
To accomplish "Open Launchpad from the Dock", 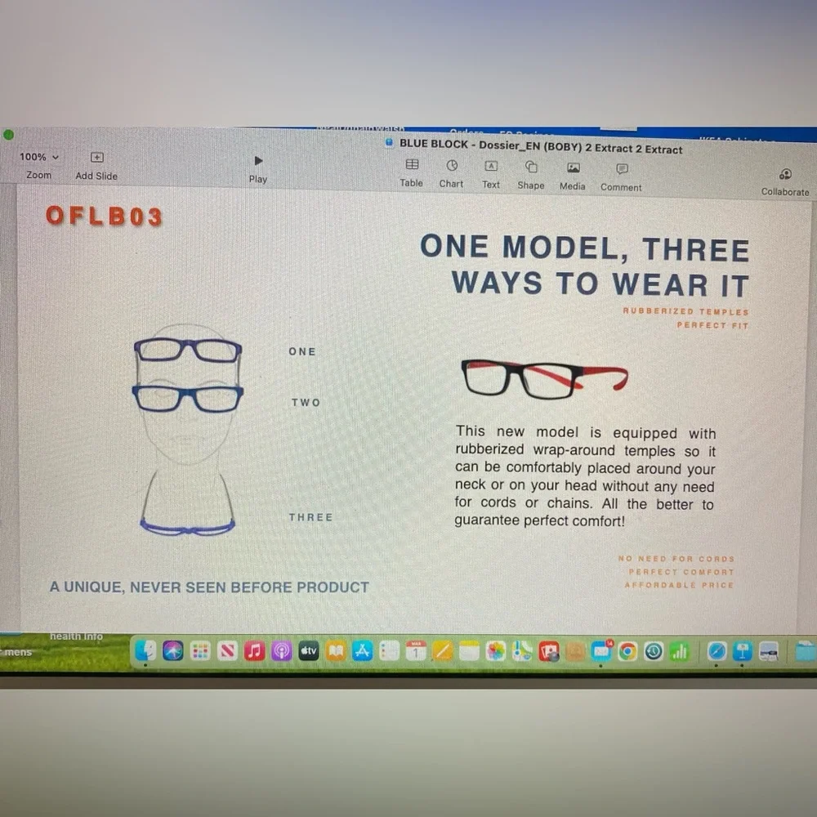I will pos(200,651).
